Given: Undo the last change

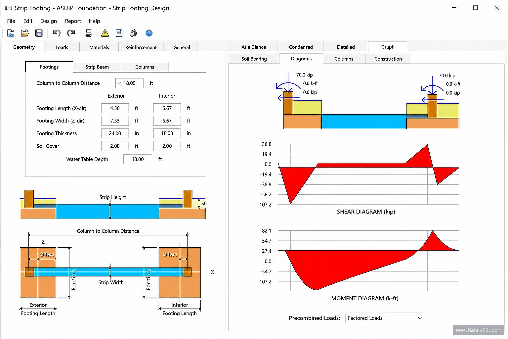Looking at the screenshot, I should [x=57, y=33].
